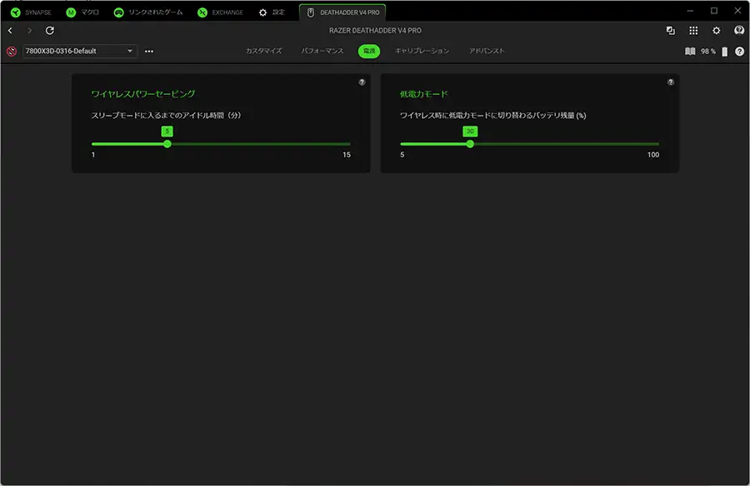The height and width of the screenshot is (486, 750).
Task: Switch to the マクロ tab
Action: pos(82,12)
